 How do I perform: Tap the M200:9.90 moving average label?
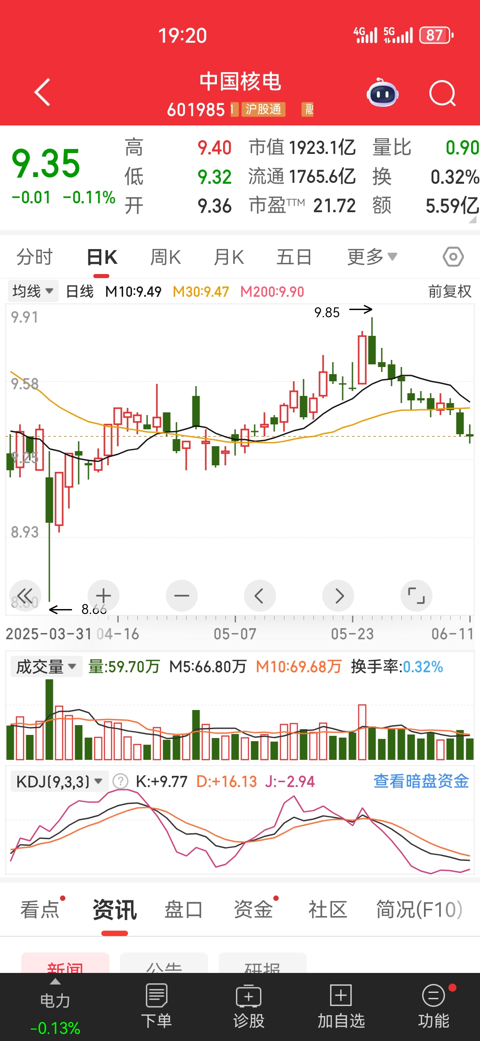(x=272, y=292)
